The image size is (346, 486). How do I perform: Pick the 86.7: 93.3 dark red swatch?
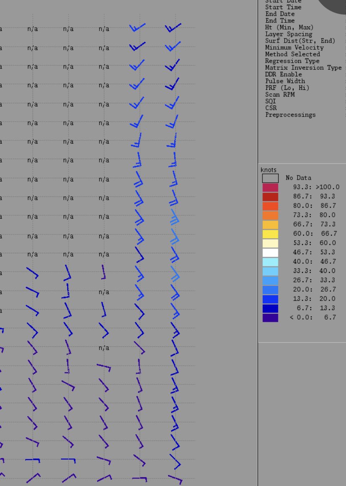270,197
